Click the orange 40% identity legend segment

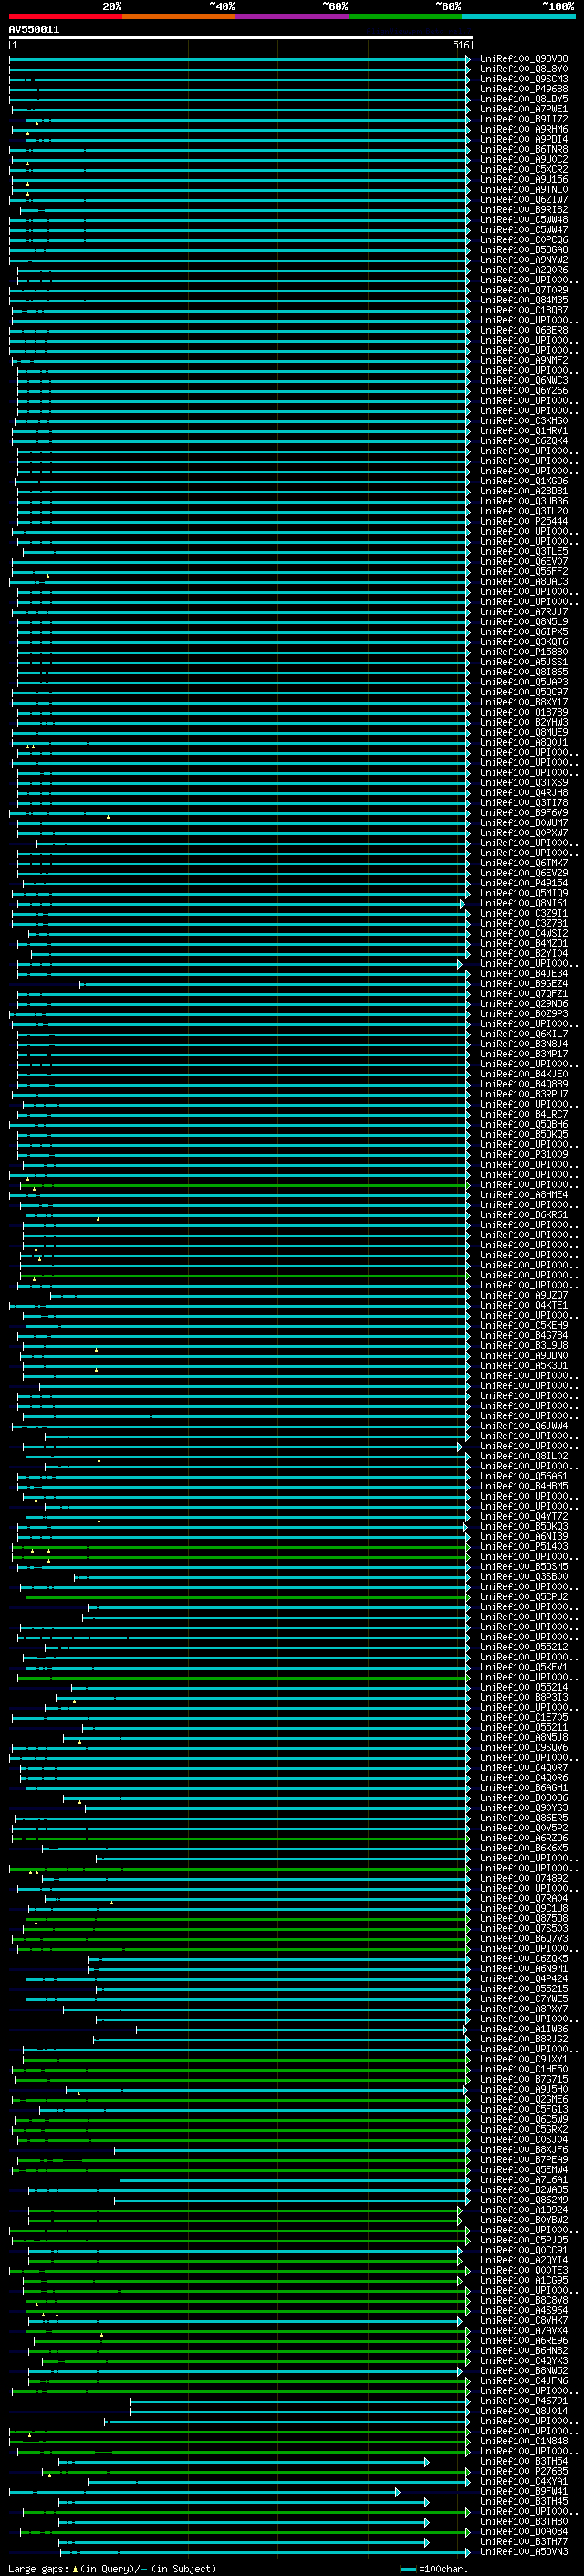point(179,16)
